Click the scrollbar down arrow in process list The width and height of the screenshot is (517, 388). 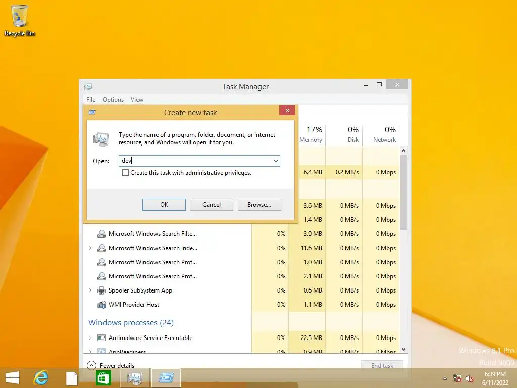pos(403,349)
